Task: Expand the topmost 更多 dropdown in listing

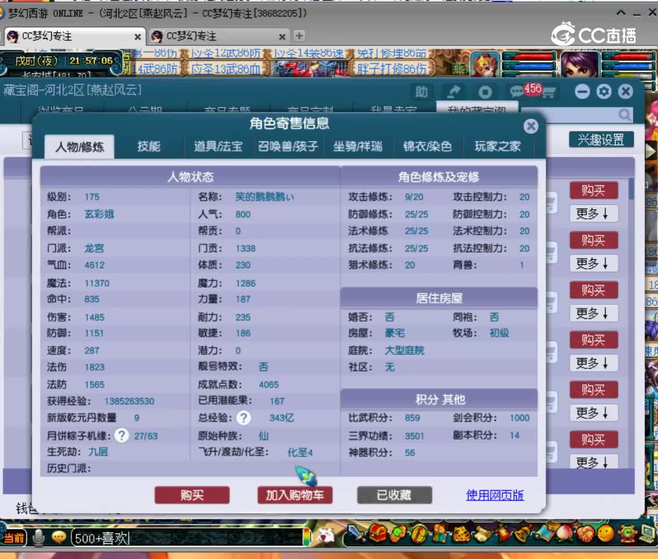Action: [593, 213]
